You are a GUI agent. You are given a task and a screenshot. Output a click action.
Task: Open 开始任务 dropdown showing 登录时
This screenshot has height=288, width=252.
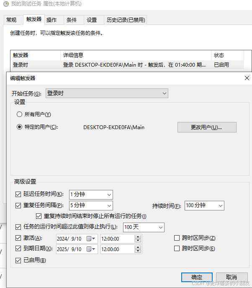click(x=107, y=93)
